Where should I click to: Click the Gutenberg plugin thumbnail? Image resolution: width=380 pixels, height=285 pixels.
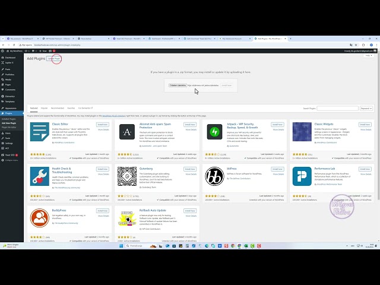127,176
